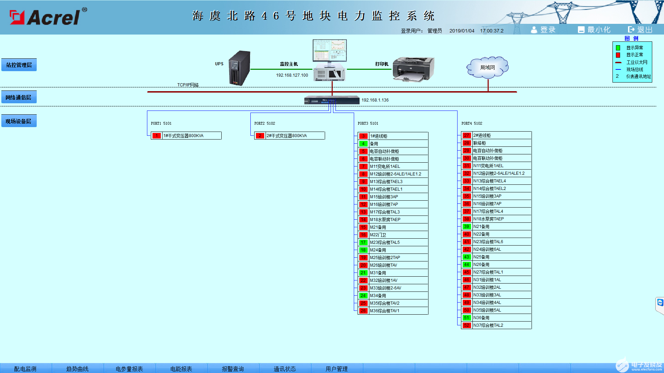Viewport: 664px width, 373px height.
Task: Click the printer device icon
Action: [413, 69]
